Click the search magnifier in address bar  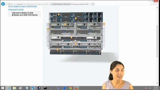[47, 4]
